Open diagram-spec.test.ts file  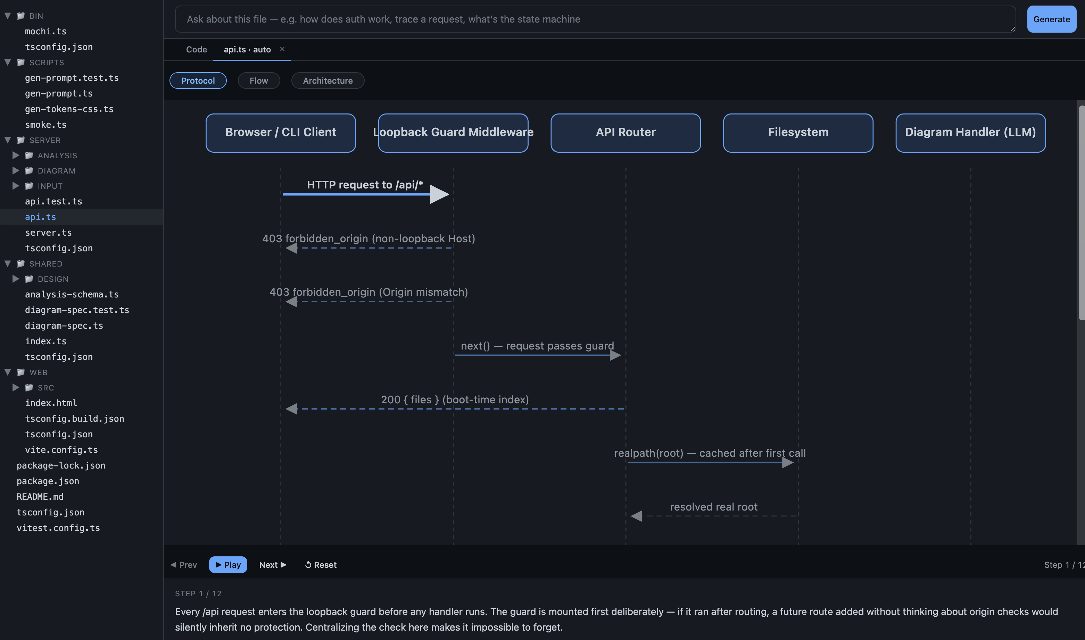77,310
